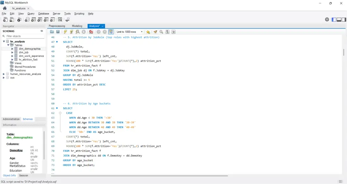Screen dimensions: 347x184
Task: Select the Functions folder
Action: (x=20, y=70)
